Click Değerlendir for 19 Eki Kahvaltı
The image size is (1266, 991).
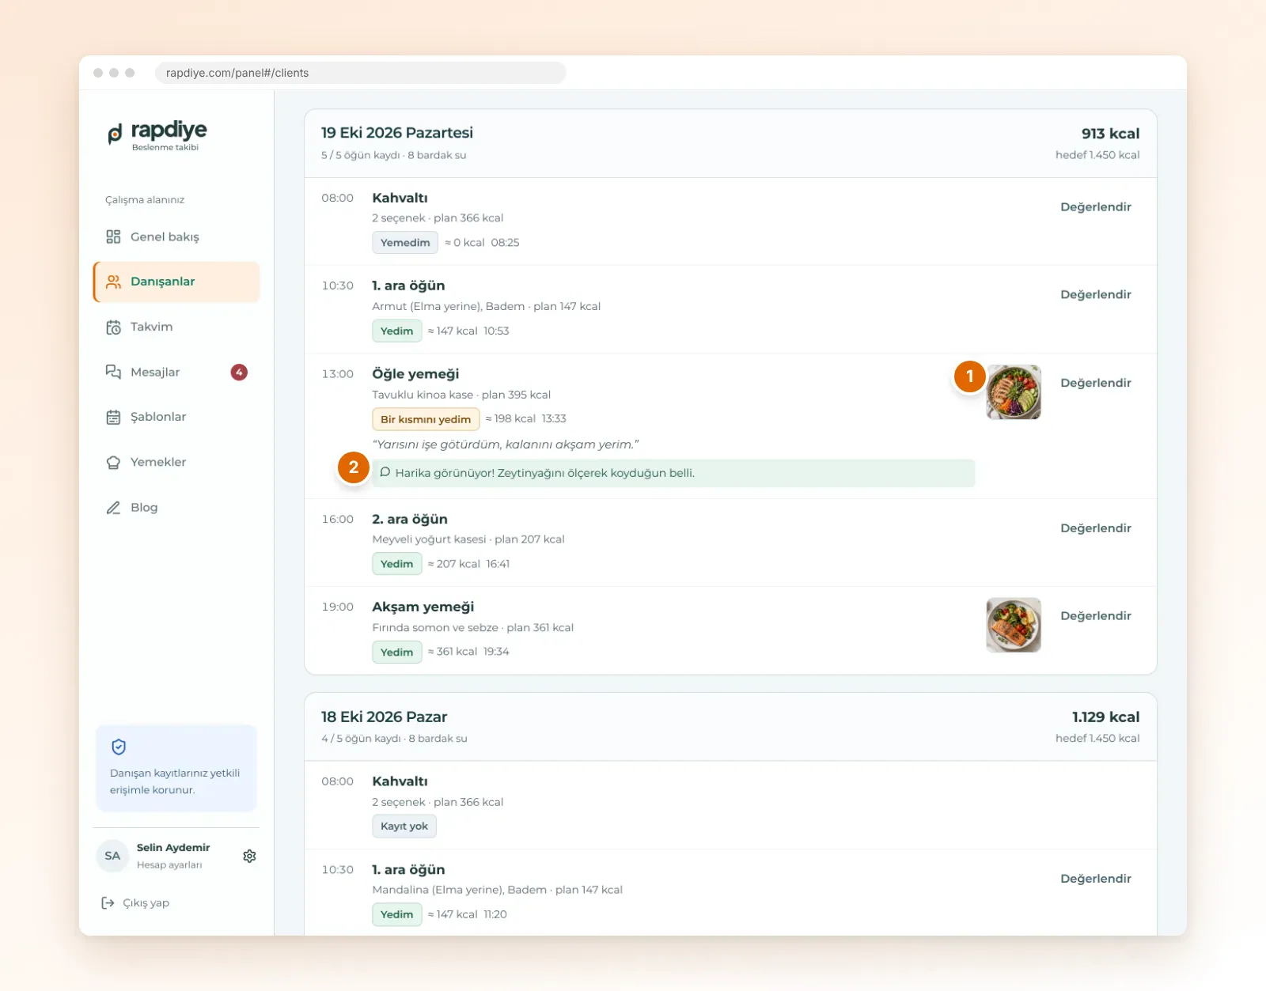pos(1095,207)
